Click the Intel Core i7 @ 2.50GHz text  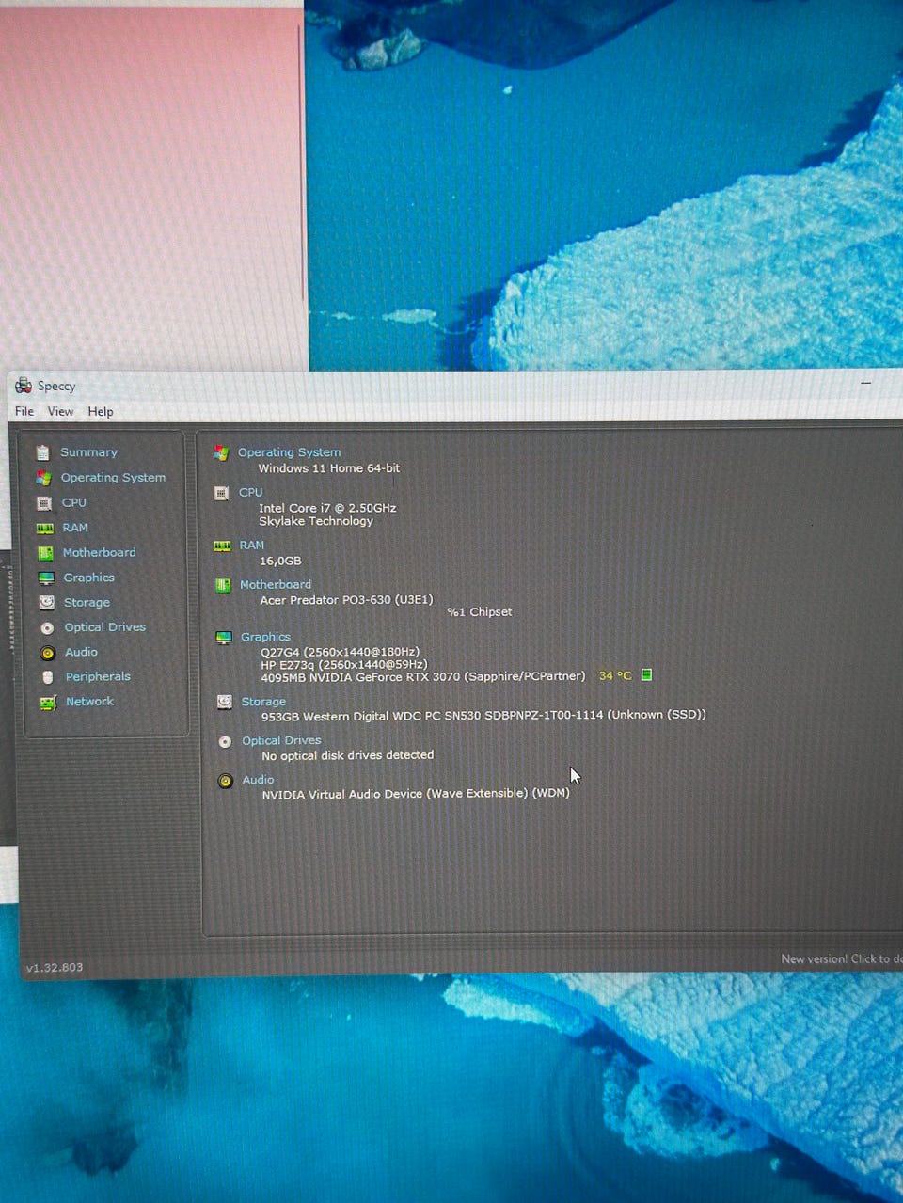[328, 508]
